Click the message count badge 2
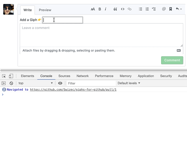Image resolution: width=187 pixels, height=153 pixels. click(x=4, y=90)
